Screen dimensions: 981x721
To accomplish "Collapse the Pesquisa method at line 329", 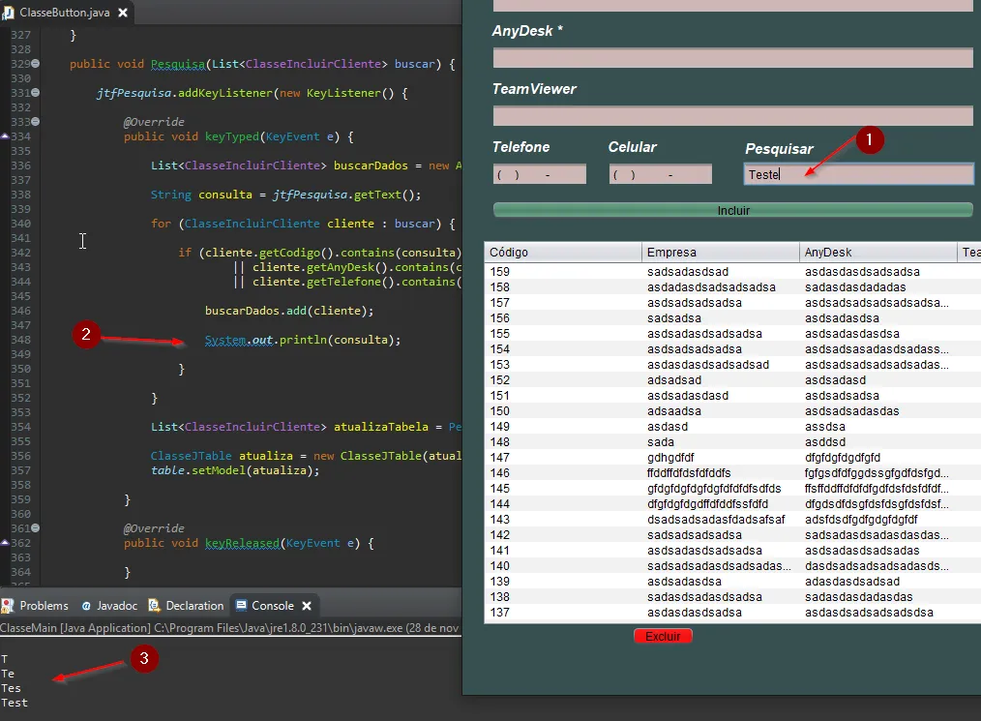I will point(36,64).
